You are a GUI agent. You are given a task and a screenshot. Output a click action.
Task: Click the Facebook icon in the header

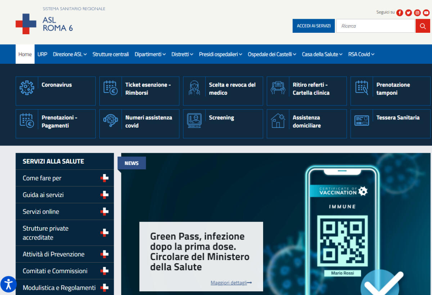[x=400, y=13]
